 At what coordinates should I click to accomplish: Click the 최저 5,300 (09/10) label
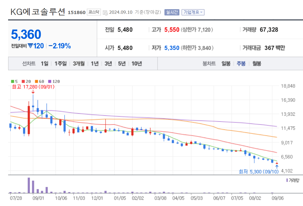click(259, 172)
